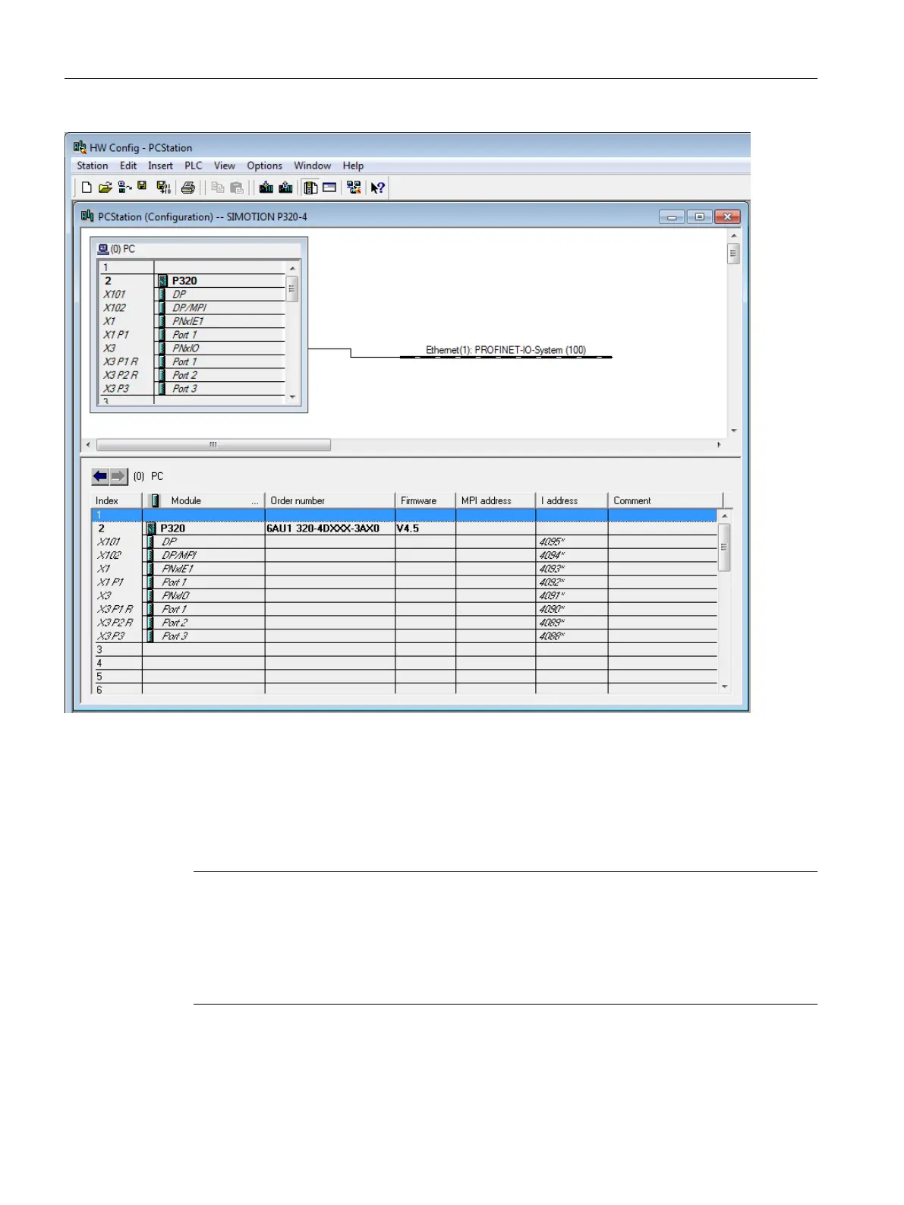The height and width of the screenshot is (1205, 904).
Task: Select PNxIO interface in rack view
Action: [191, 348]
